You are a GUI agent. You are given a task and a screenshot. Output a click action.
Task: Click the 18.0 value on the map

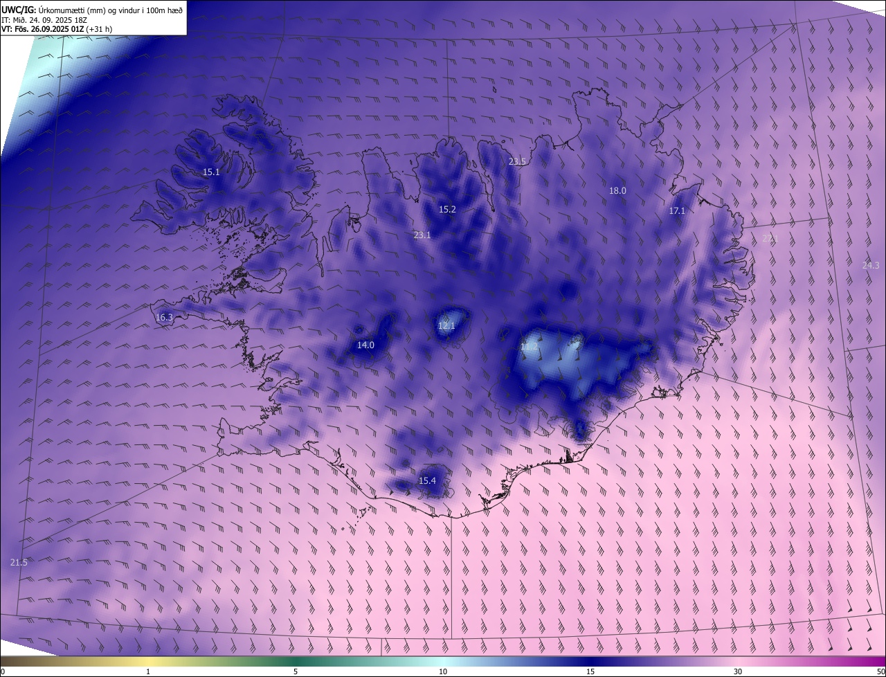[617, 191]
